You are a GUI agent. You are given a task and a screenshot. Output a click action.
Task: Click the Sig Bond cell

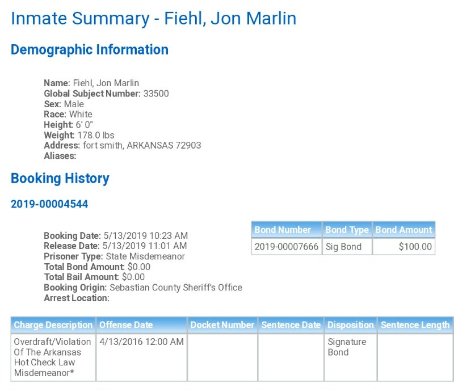coord(347,247)
